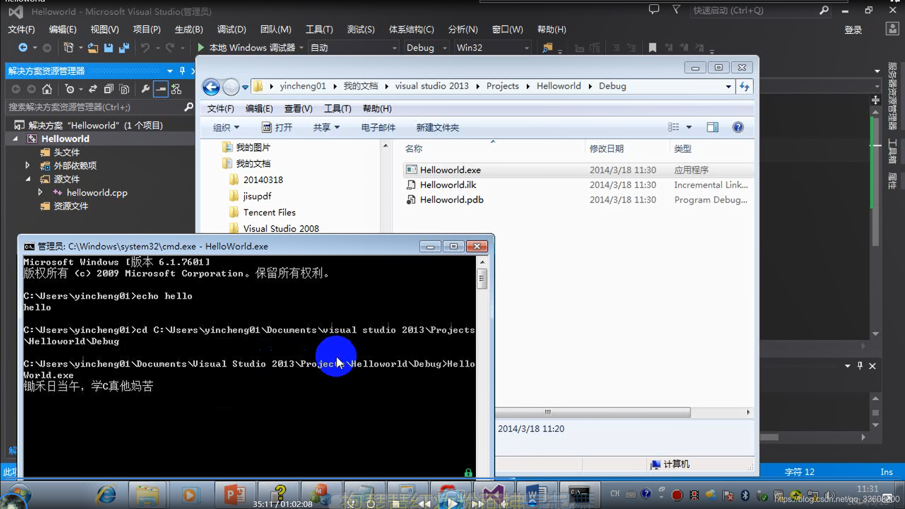Open the view options dropdown arrow in Explorer
Screen dimensions: 905x509
click(689, 127)
